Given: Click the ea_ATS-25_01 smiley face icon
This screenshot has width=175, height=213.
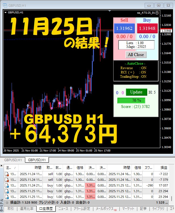Looking at the screenshot, I should click(x=157, y=13).
